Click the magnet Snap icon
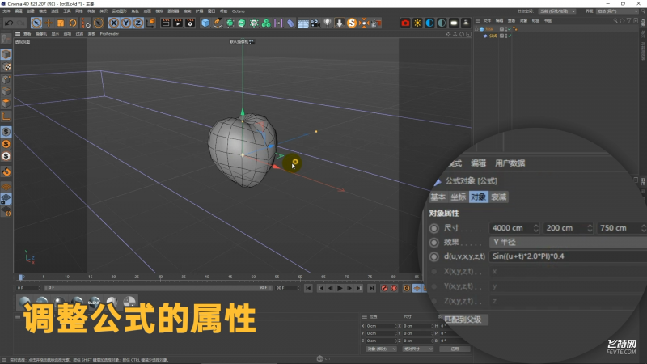Screen dimensions: 647x364 point(6,171)
